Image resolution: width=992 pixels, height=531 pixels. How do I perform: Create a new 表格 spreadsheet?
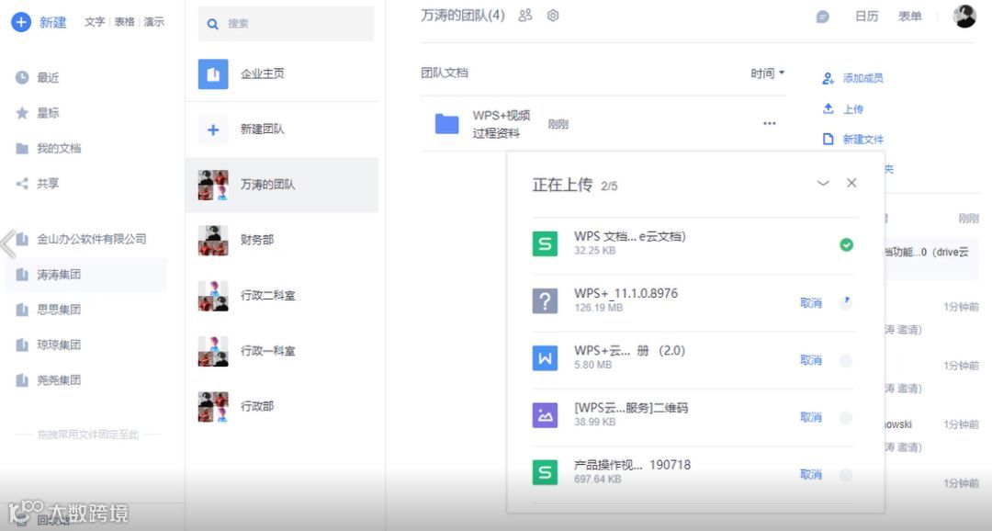click(125, 22)
